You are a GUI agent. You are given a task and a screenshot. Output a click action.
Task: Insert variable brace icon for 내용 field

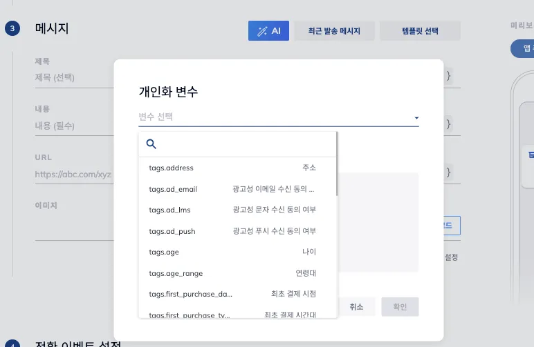[448, 124]
